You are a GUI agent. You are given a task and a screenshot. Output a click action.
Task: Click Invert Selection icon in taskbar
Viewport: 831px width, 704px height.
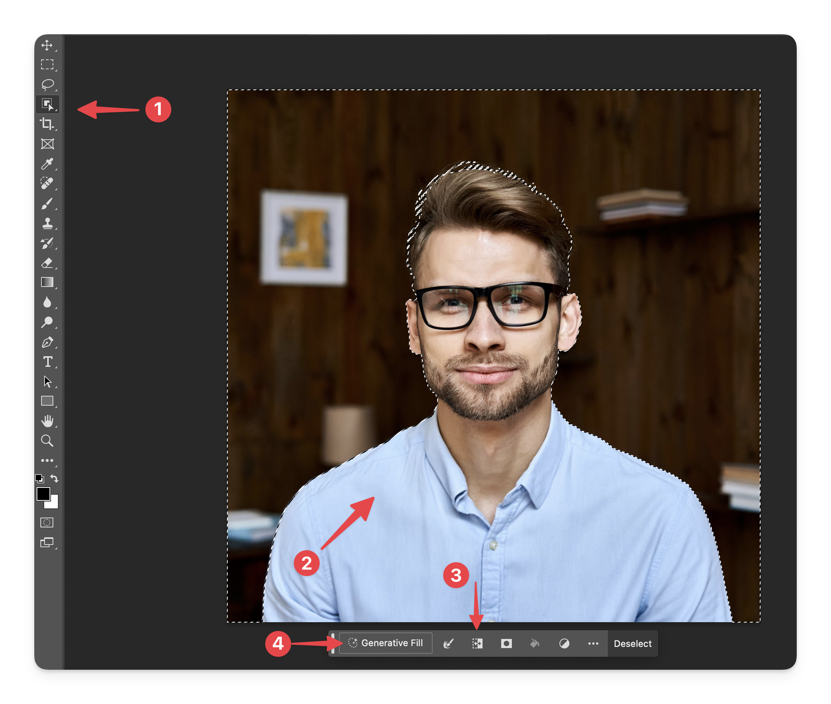477,643
